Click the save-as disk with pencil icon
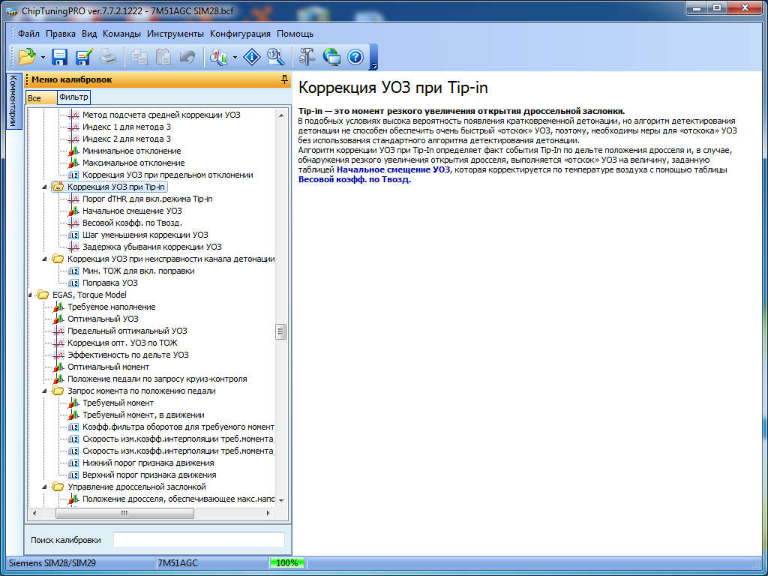The image size is (768, 576). point(83,57)
